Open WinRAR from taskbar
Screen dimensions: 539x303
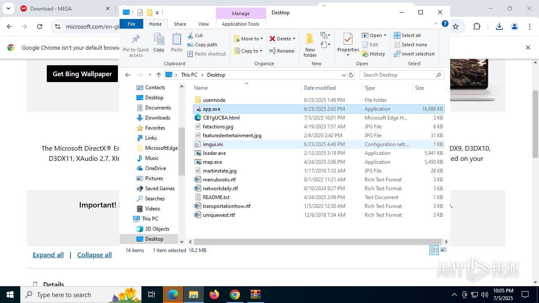point(256,295)
